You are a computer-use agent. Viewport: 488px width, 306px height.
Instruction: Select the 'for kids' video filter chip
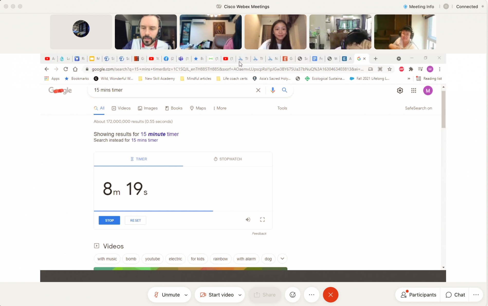(x=197, y=259)
